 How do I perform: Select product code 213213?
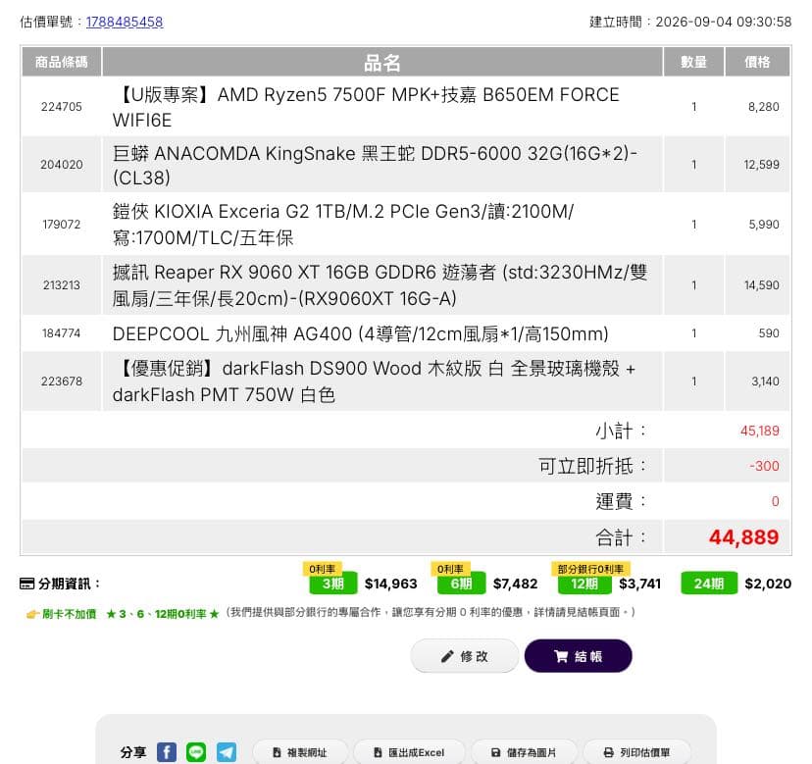(62, 284)
